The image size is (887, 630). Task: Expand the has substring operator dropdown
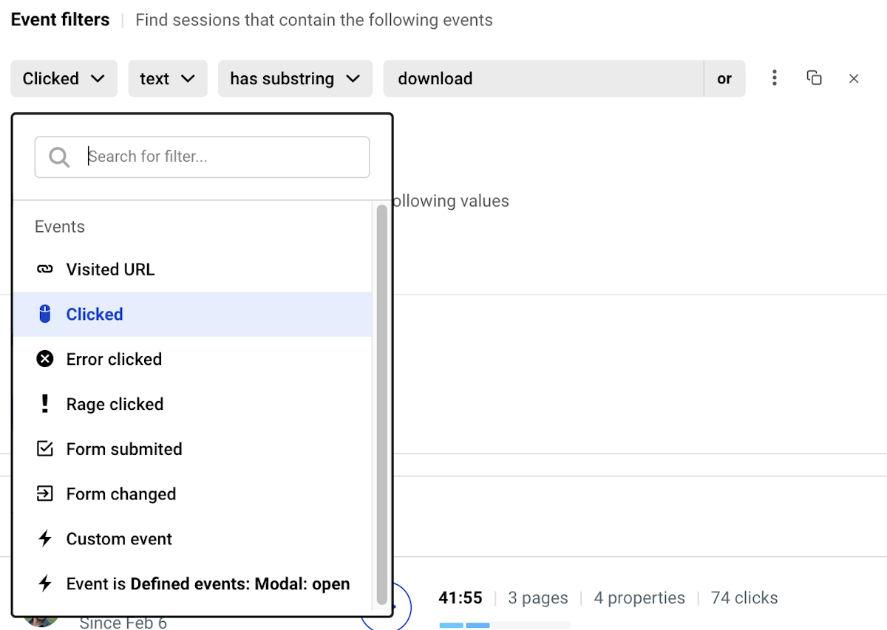tap(294, 78)
